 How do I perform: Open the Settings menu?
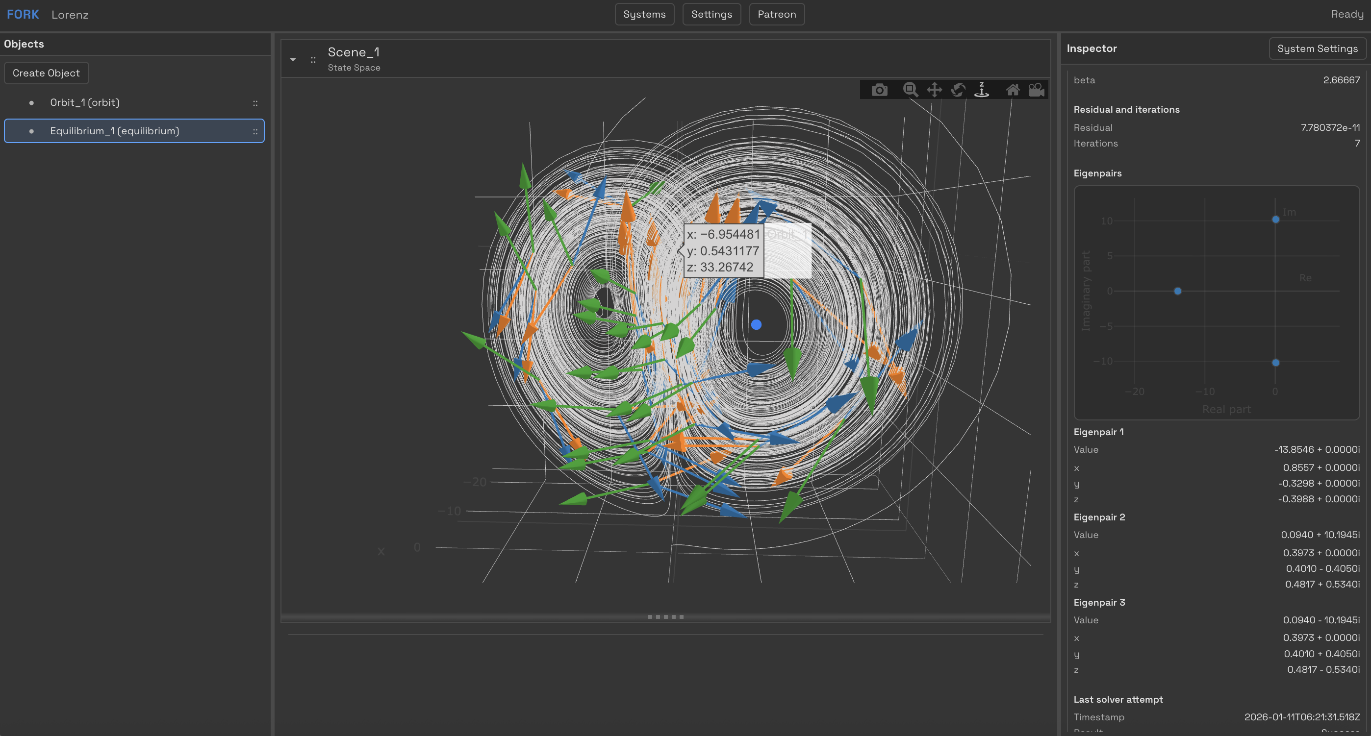click(x=711, y=14)
